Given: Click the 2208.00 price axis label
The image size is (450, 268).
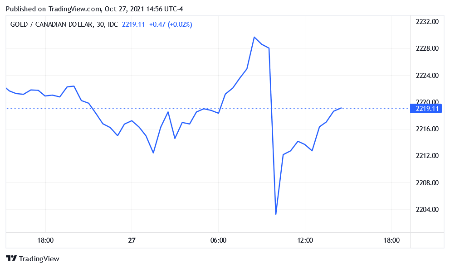Looking at the screenshot, I should (428, 183).
